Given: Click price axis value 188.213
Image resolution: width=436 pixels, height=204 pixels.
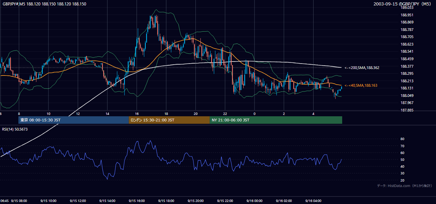Looking at the screenshot, I should (407, 81).
